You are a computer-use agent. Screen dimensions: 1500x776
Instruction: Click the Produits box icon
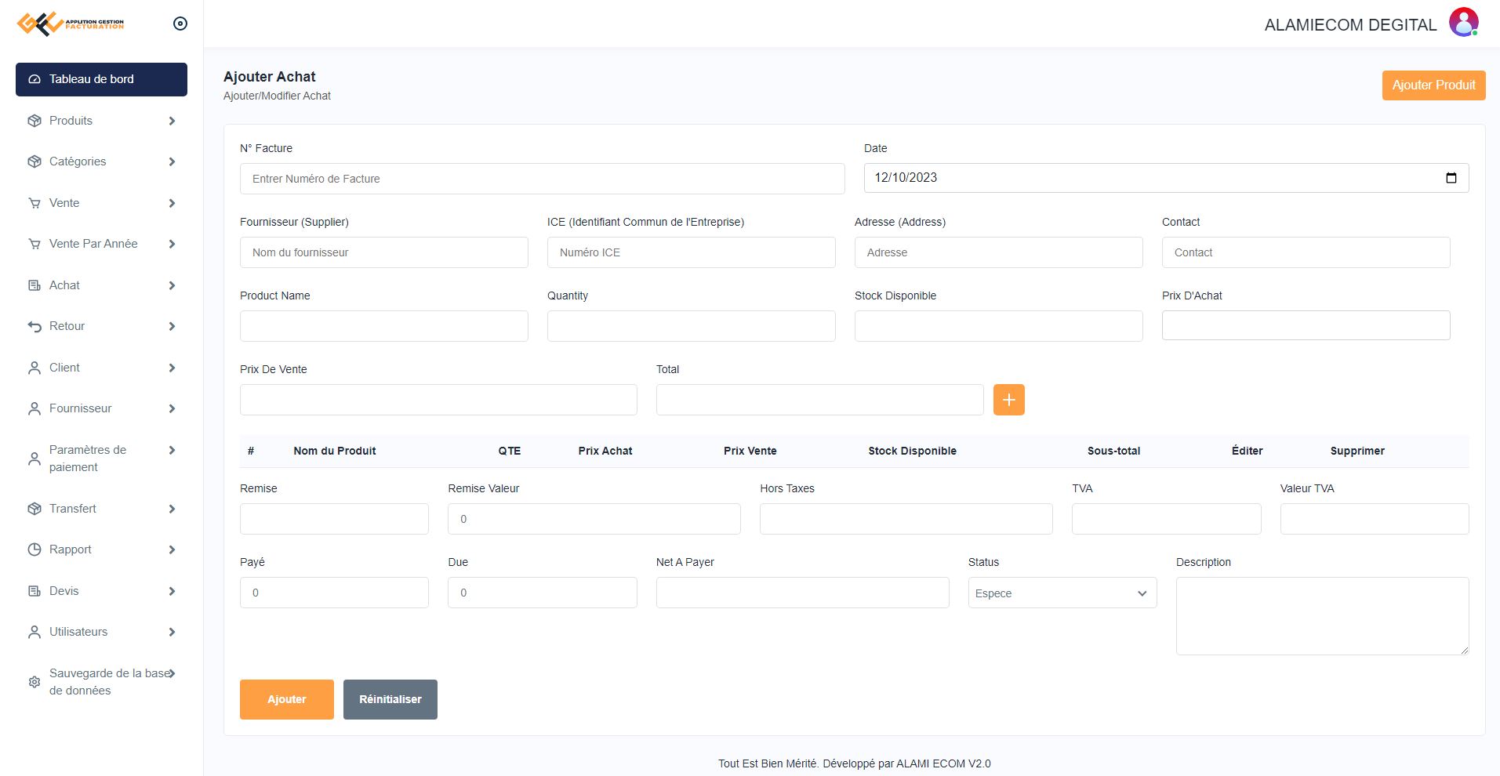35,121
